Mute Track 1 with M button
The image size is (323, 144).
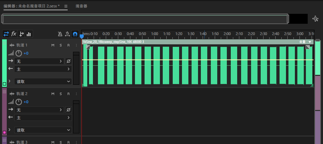(x=53, y=45)
